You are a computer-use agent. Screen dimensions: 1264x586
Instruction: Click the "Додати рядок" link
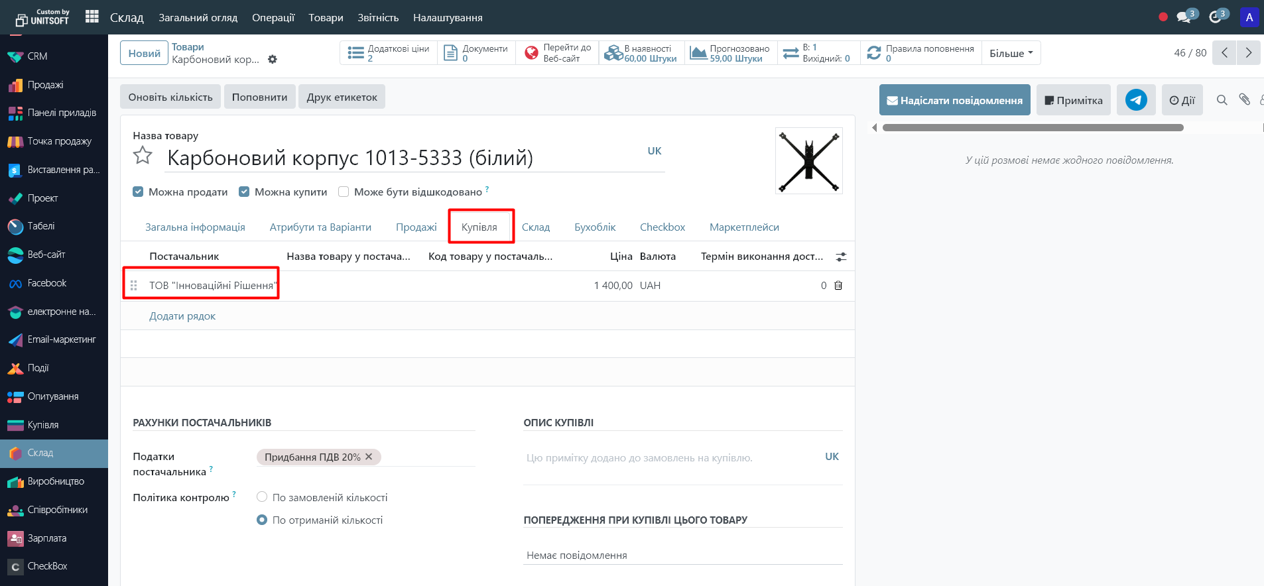[x=182, y=316]
